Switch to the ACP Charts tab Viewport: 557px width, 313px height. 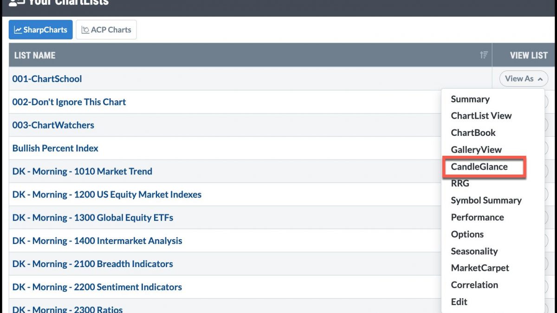(106, 30)
